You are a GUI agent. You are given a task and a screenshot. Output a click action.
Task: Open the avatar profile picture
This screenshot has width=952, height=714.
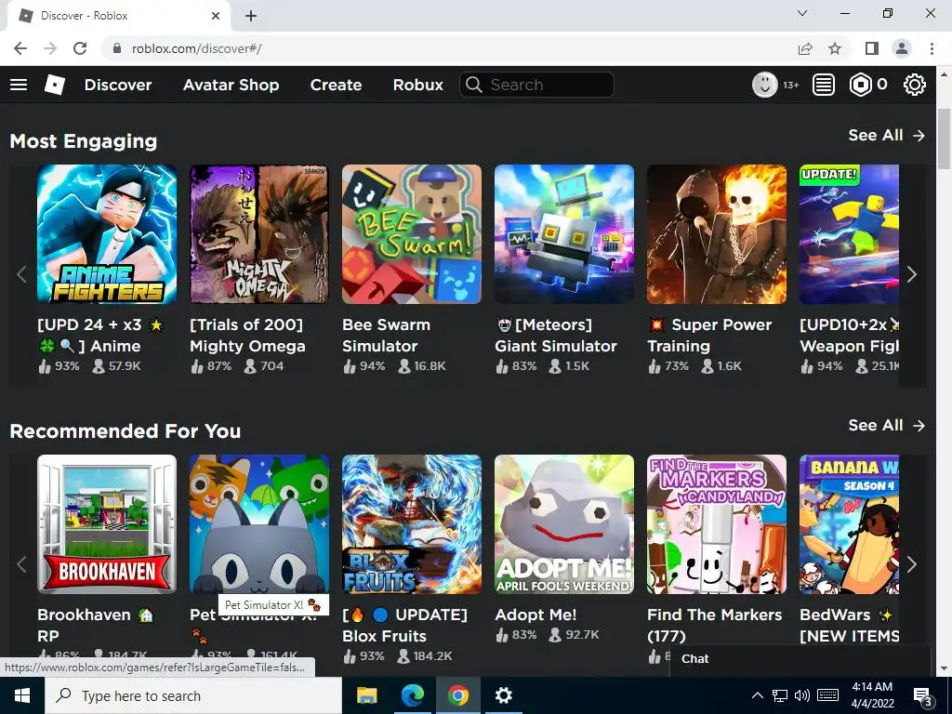(765, 85)
